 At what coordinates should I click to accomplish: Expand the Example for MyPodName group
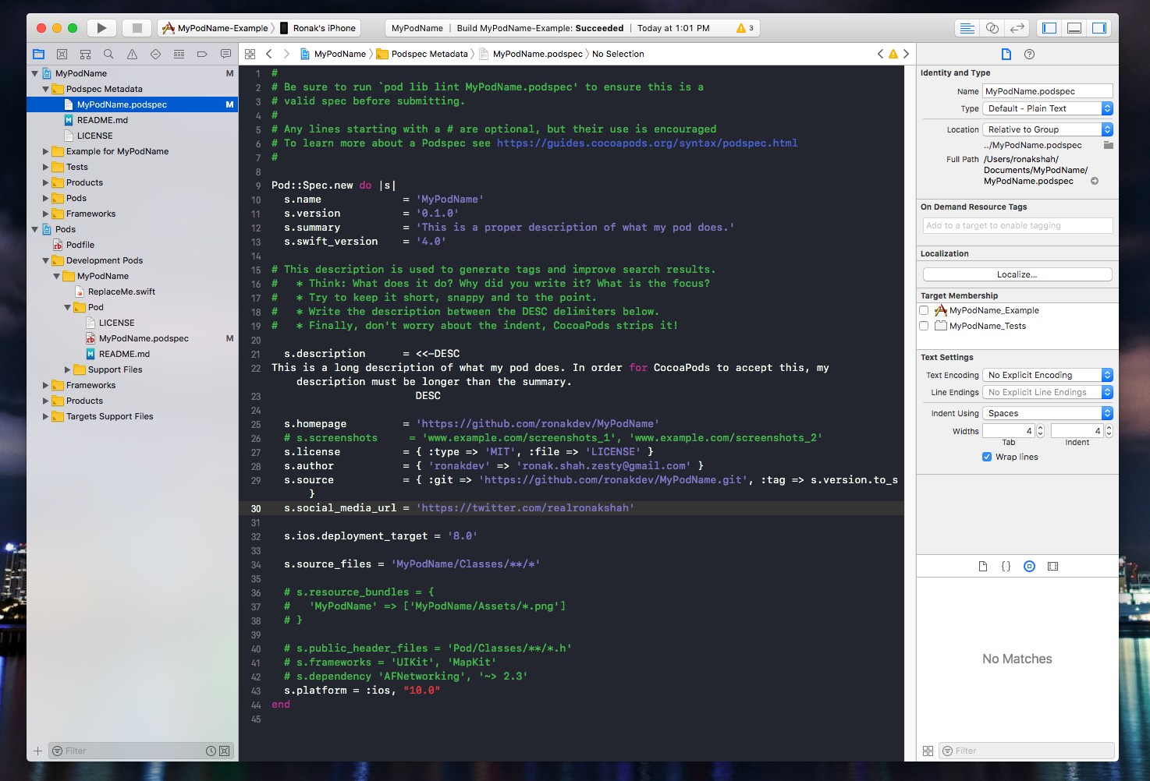(x=45, y=151)
